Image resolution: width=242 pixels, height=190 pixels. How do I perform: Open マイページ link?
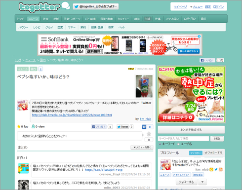[180, 7]
